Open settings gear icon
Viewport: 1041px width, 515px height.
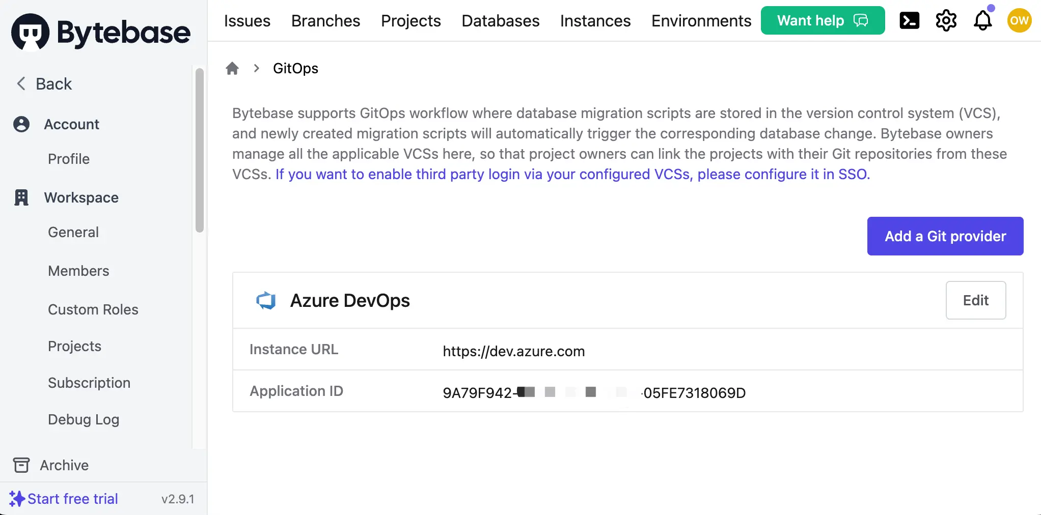coord(946,20)
